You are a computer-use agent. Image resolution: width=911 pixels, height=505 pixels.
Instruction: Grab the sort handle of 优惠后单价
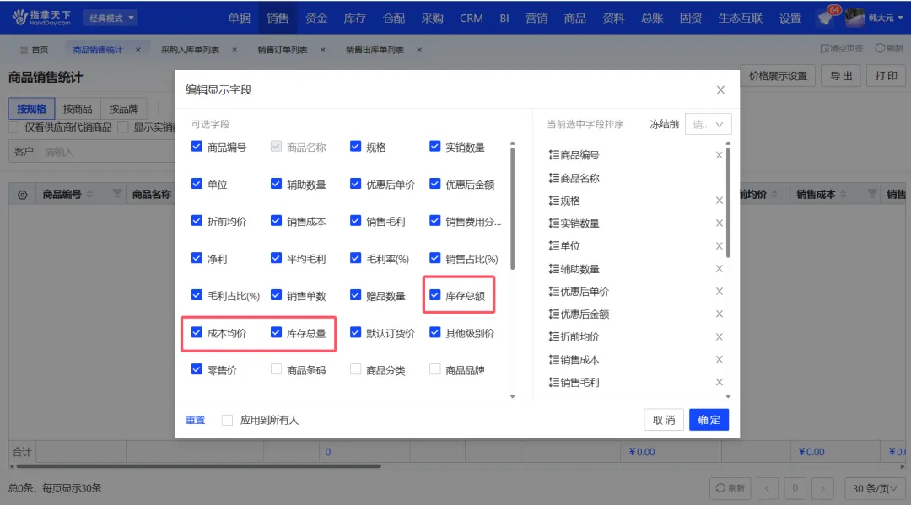[553, 292]
